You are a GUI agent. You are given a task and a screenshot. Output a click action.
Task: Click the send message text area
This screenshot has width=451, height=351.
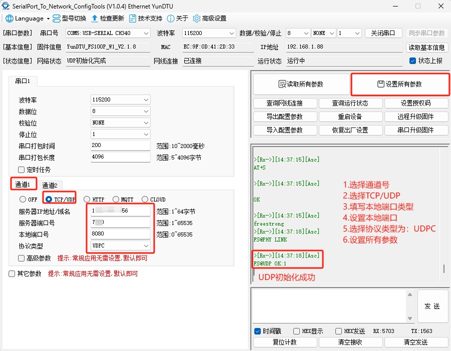[329, 306]
